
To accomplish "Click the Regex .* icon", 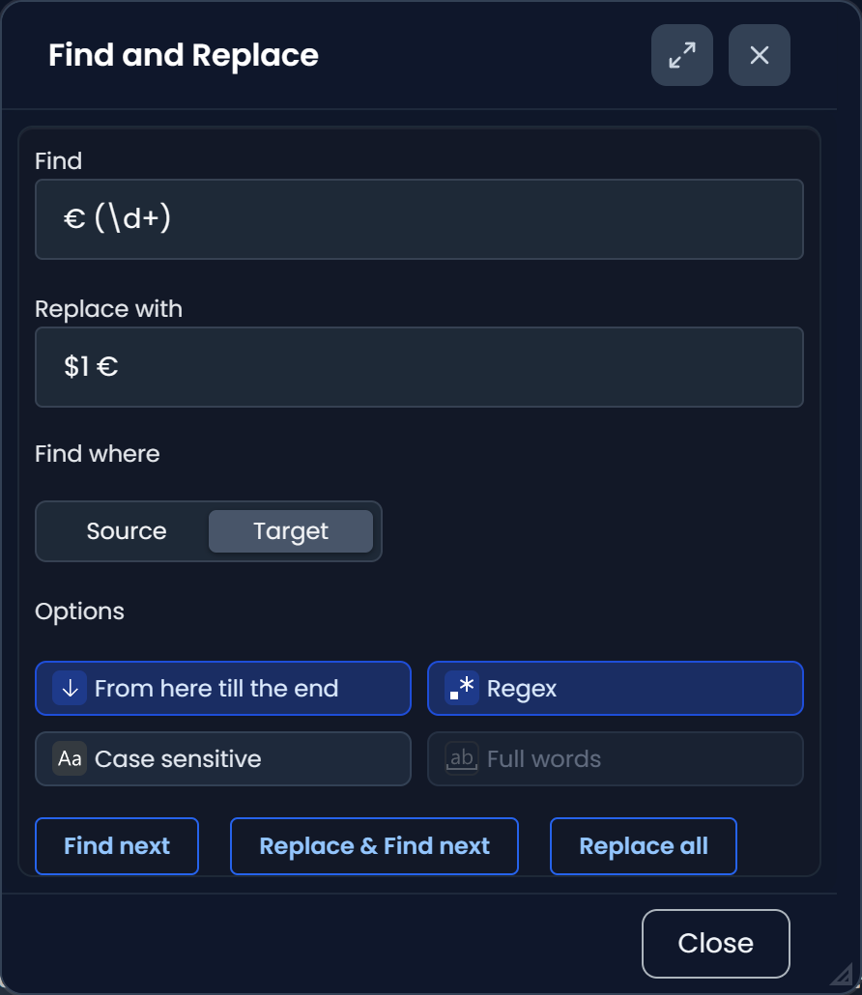I will pyautogui.click(x=461, y=688).
